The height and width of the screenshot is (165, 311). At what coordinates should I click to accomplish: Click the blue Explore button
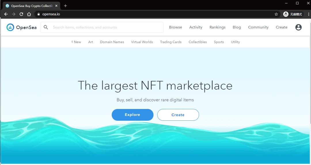point(132,115)
